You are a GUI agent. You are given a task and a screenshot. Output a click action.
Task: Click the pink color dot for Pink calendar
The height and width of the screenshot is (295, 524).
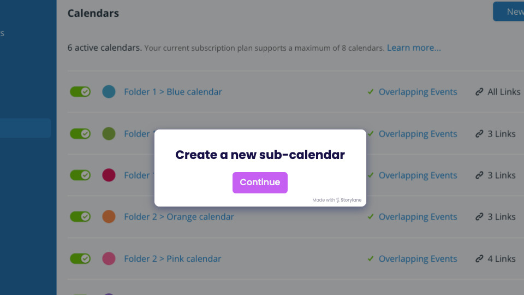[x=109, y=258]
